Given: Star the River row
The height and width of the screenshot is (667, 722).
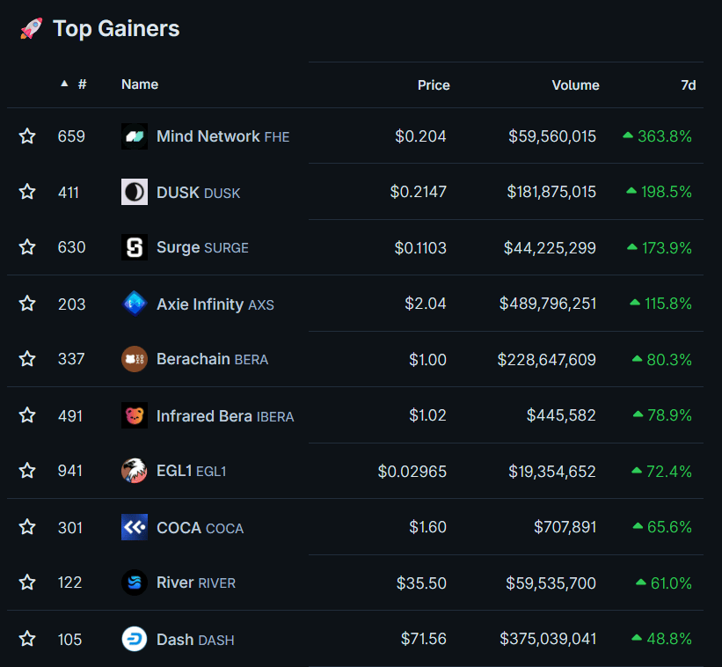Looking at the screenshot, I should pos(27,583).
